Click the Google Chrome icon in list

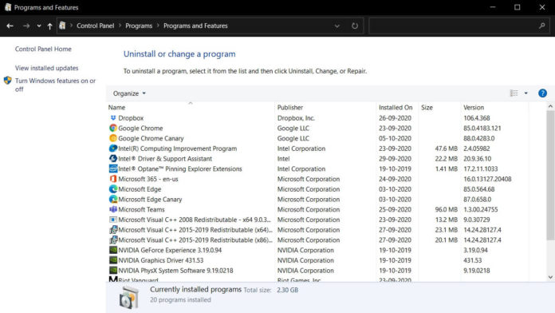(113, 128)
